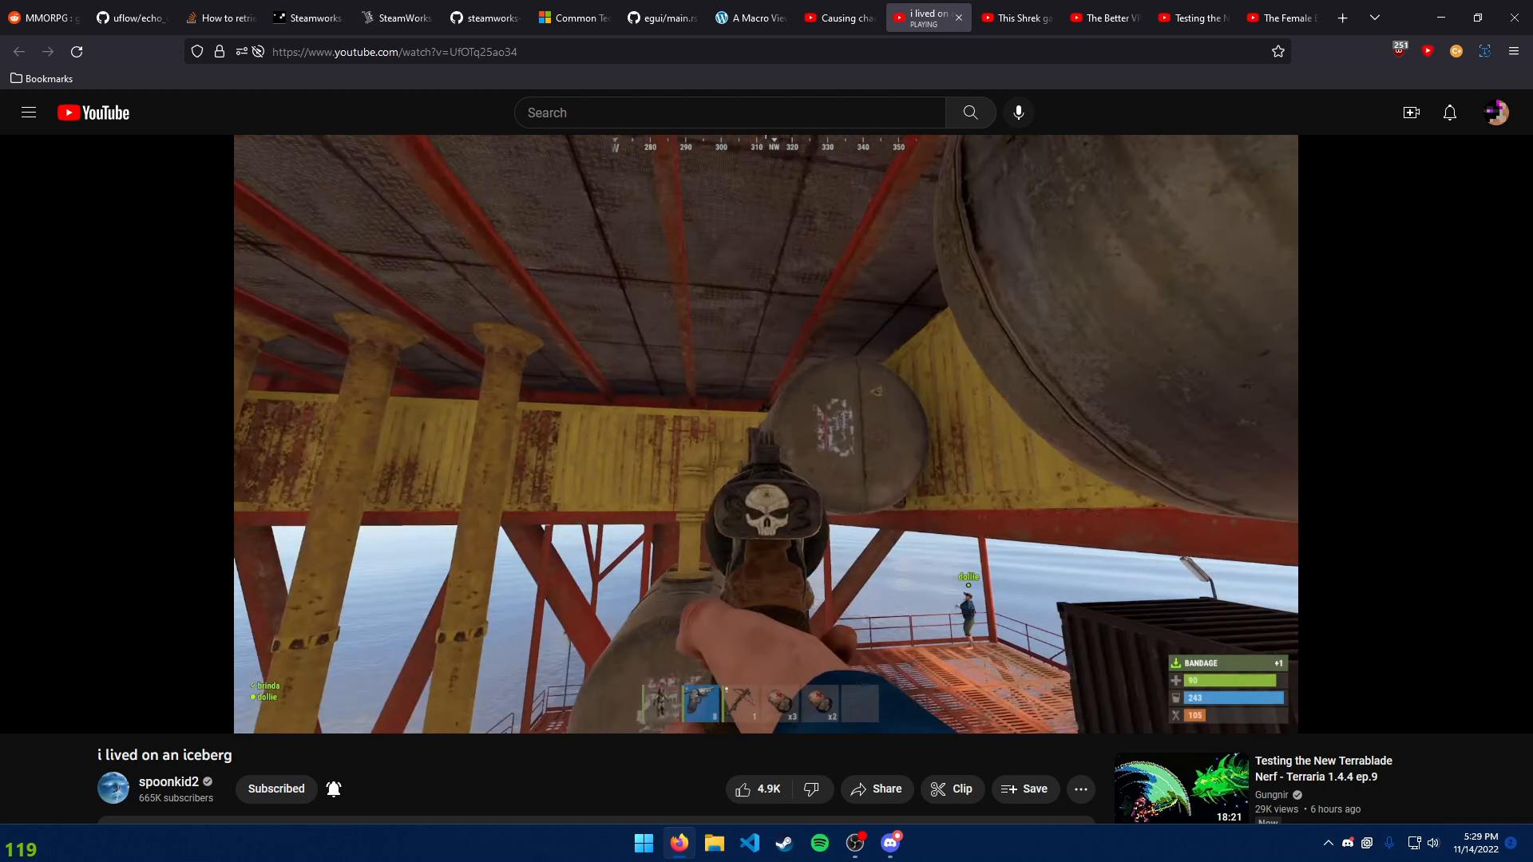Click the search magnifier button
Screen dimensions: 1533x862
pos(970,113)
